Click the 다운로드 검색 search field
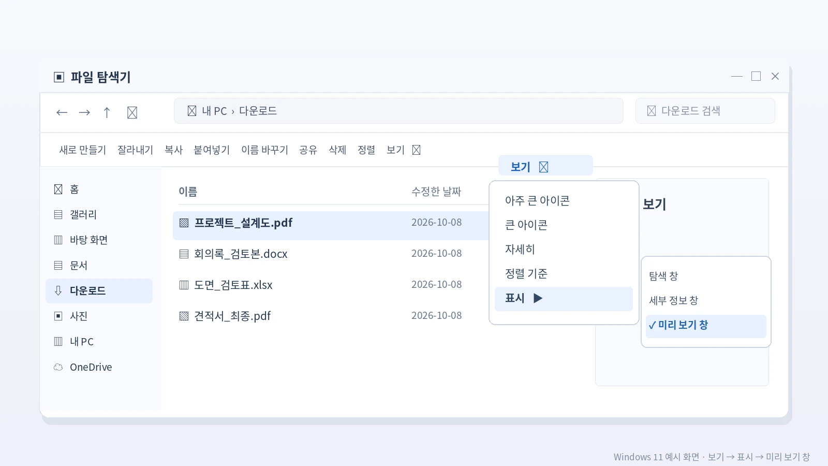828x466 pixels. tap(705, 111)
